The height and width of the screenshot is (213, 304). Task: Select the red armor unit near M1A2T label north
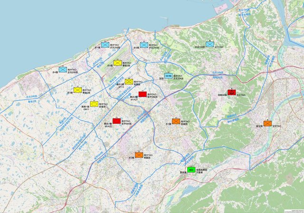[x=142, y=94]
